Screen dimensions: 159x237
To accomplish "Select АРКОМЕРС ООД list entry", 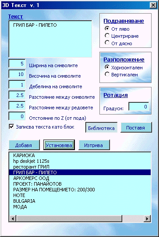I will click(x=80, y=178).
